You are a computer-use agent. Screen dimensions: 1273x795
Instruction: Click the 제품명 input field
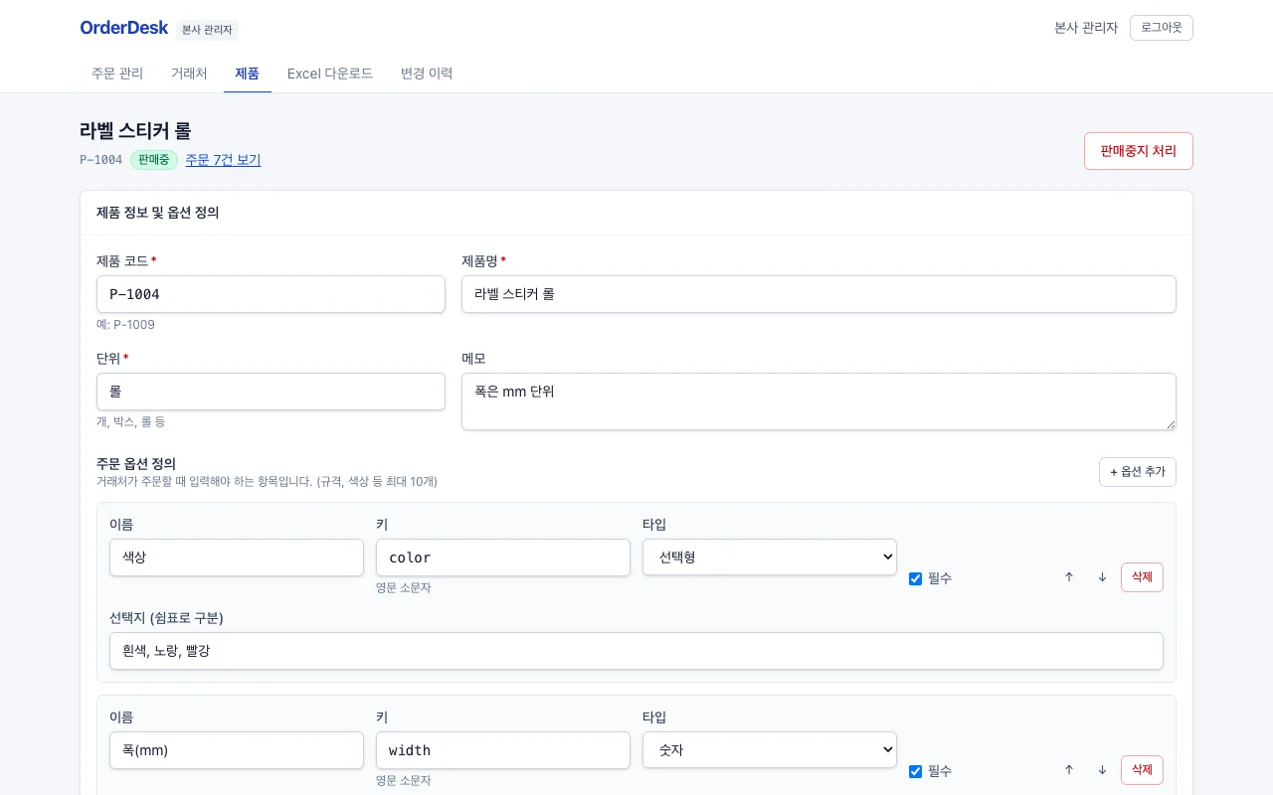pos(818,294)
